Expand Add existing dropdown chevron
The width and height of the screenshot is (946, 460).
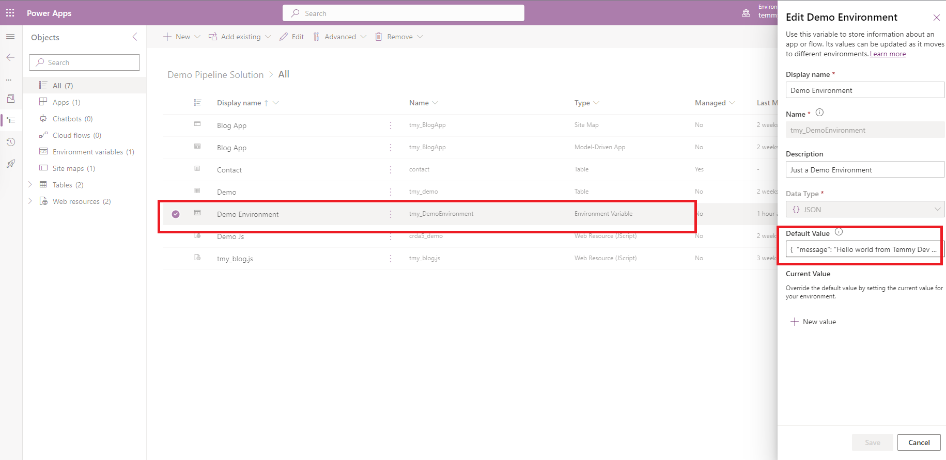pos(268,37)
